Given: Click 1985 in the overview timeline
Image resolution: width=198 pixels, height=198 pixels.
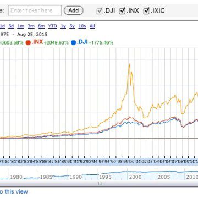Looking at the screenshot, I should (x=46, y=177).
